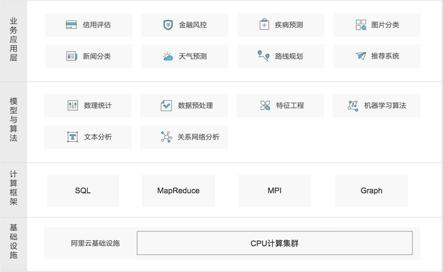Choose the Graph framework box
The width and height of the screenshot is (443, 272).
pos(371,191)
